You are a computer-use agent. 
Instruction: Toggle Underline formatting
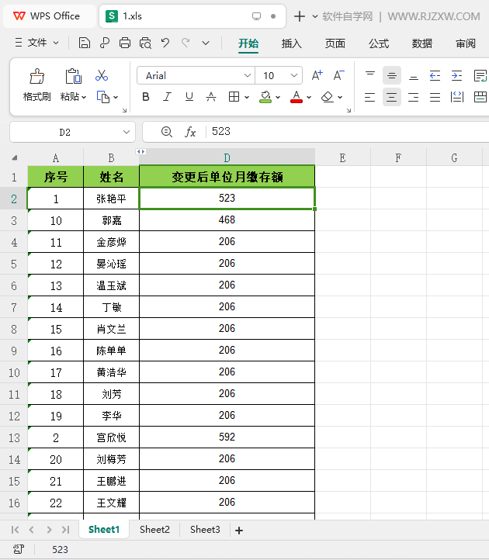(189, 97)
